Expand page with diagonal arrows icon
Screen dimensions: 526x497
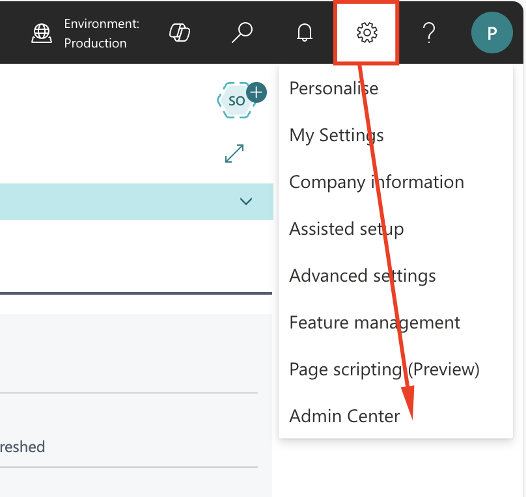[234, 154]
